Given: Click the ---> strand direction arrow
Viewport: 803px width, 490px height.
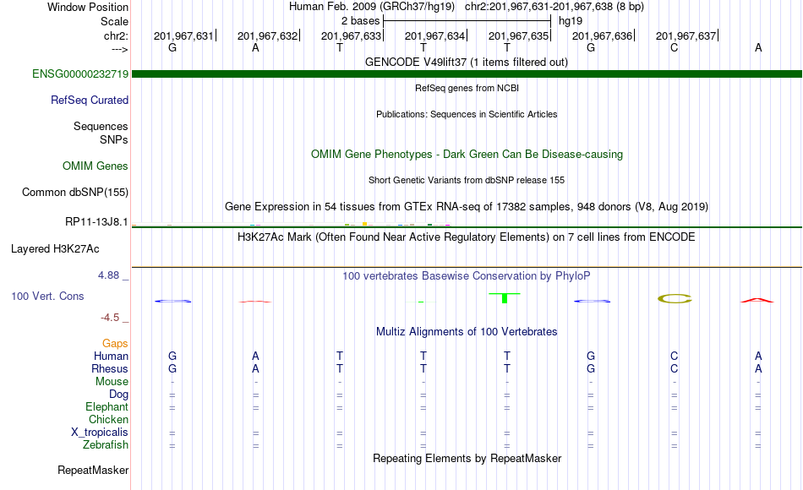Looking at the screenshot, I should point(120,49).
